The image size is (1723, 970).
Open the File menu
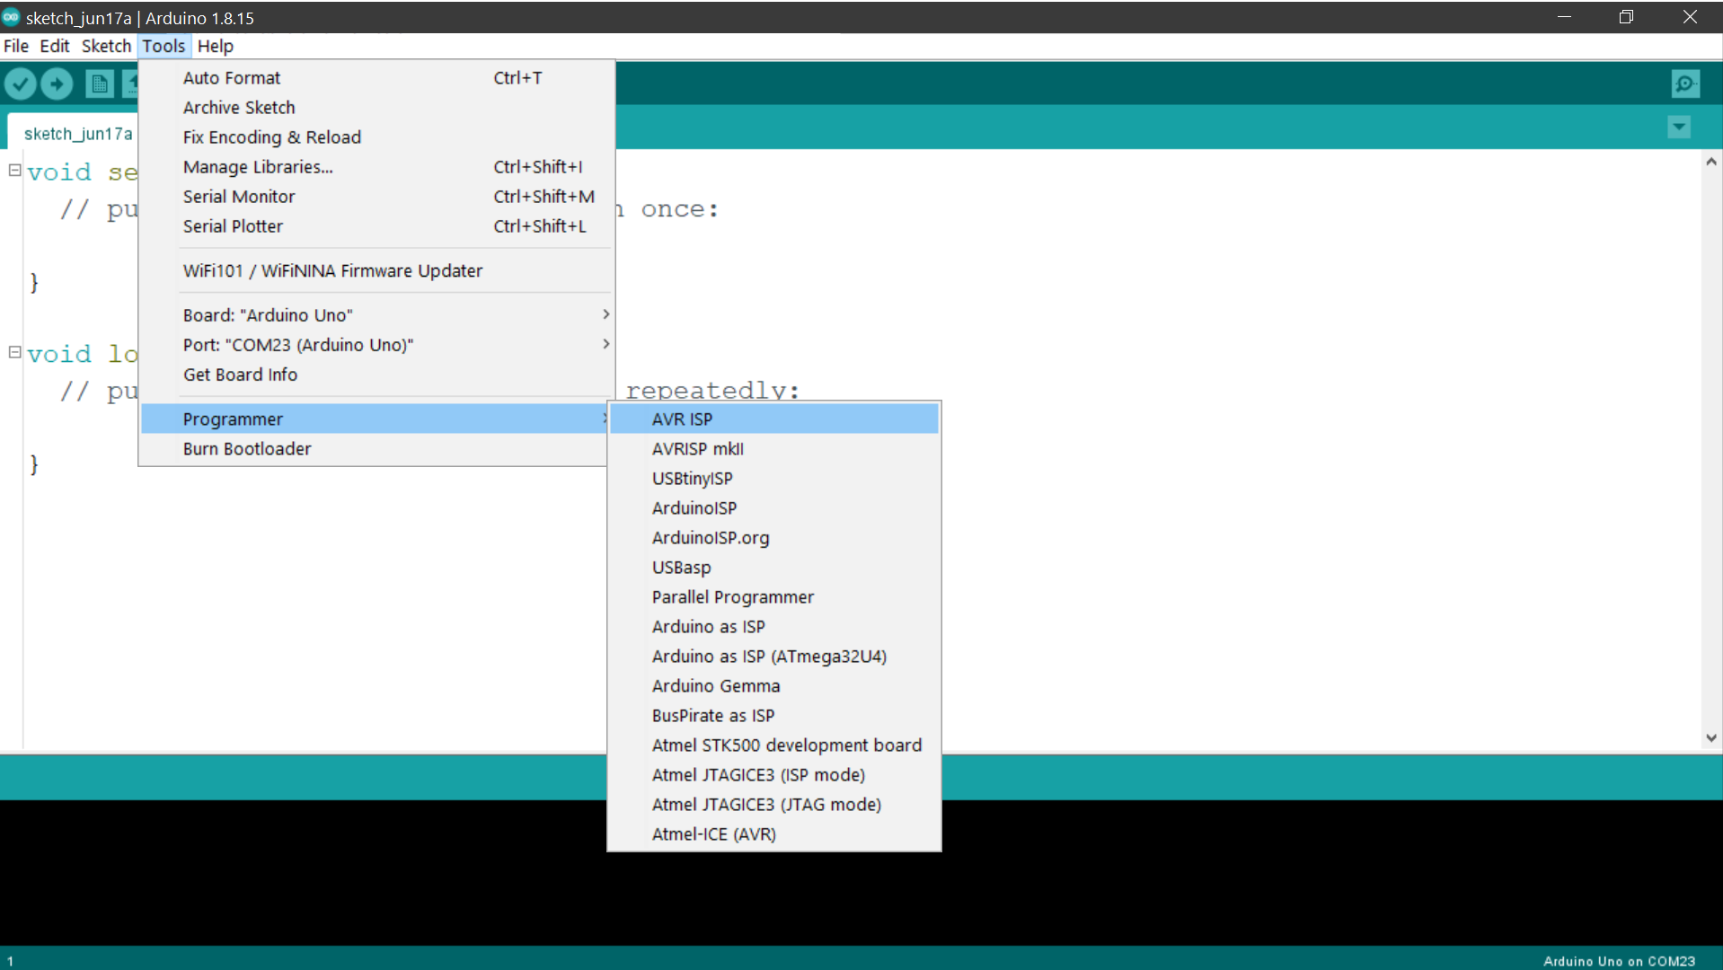16,46
